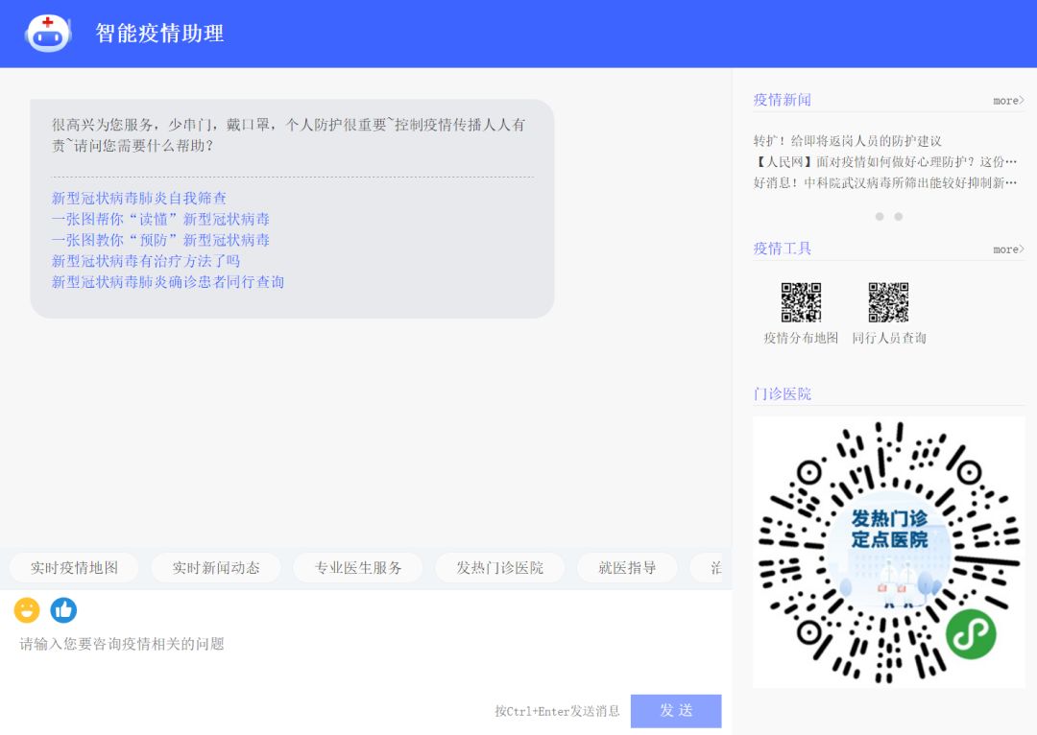This screenshot has width=1037, height=735.
Task: Click the 疫情新闻 section heading
Action: pyautogui.click(x=783, y=100)
